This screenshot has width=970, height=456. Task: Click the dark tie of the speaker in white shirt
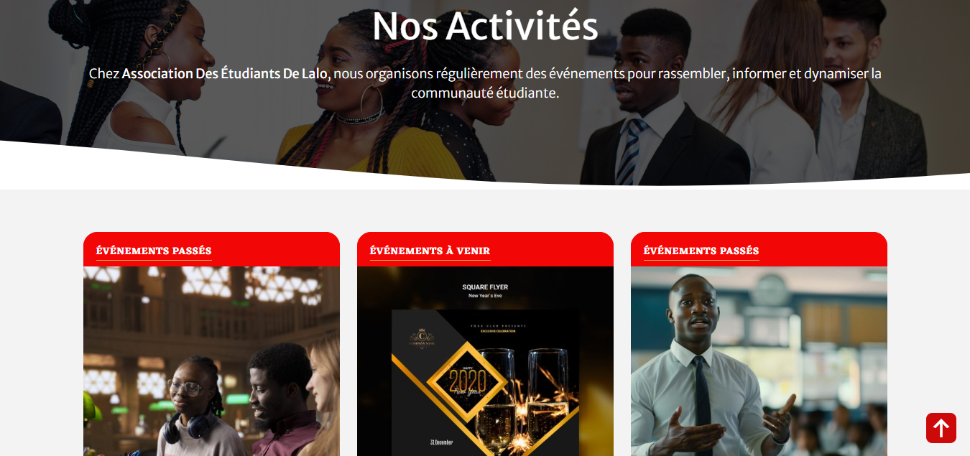click(x=701, y=402)
